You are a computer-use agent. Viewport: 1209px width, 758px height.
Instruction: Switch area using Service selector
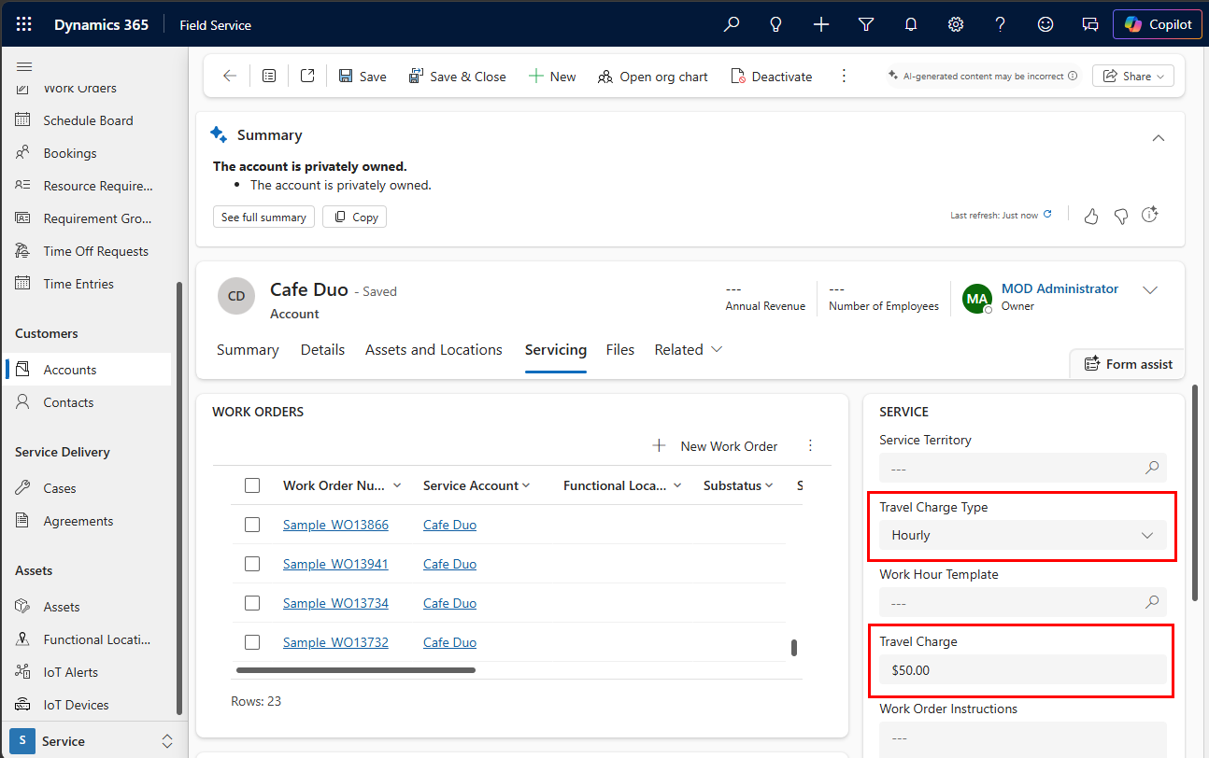(x=93, y=741)
